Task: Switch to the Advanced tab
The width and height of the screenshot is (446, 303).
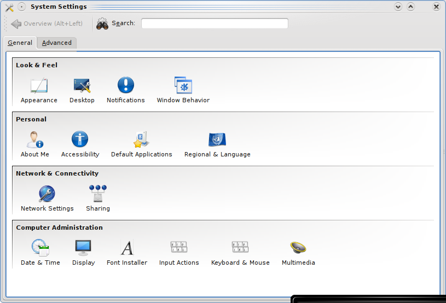Action: (56, 43)
